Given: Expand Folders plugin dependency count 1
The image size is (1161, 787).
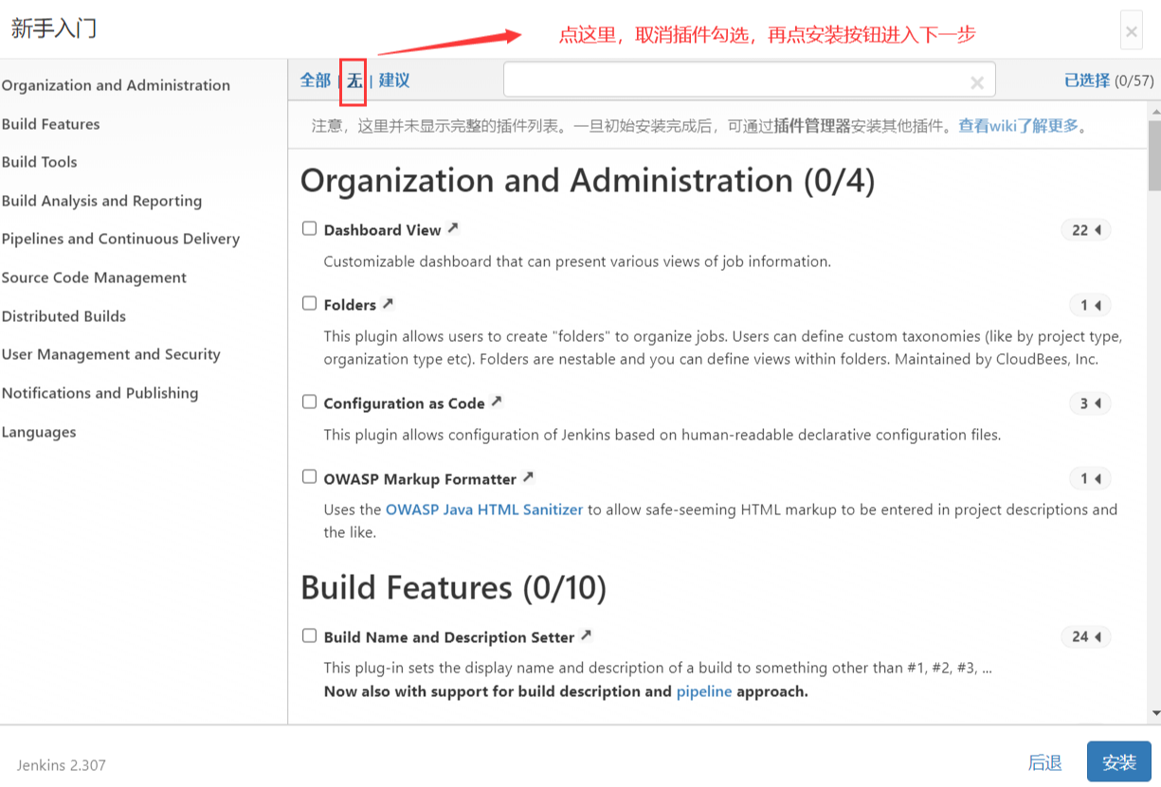Looking at the screenshot, I should pos(1090,305).
